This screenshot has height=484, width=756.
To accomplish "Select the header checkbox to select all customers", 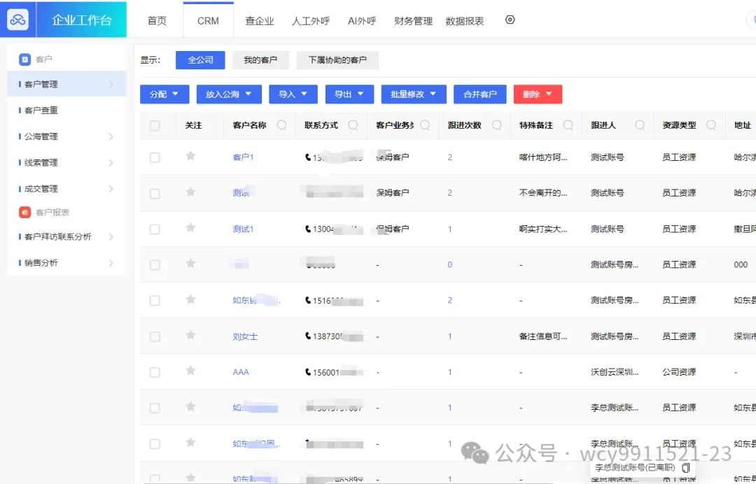I will click(x=155, y=125).
